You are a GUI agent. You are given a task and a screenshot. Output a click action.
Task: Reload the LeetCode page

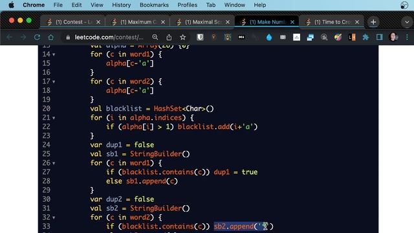click(37, 38)
